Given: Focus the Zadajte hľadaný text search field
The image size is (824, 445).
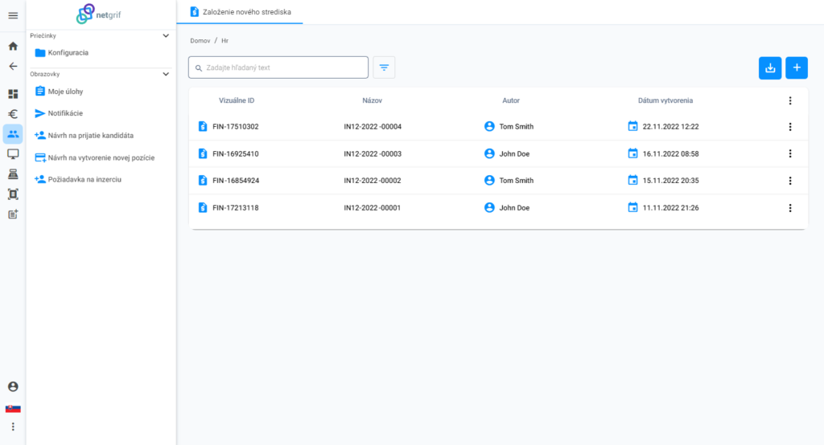Looking at the screenshot, I should coord(278,67).
